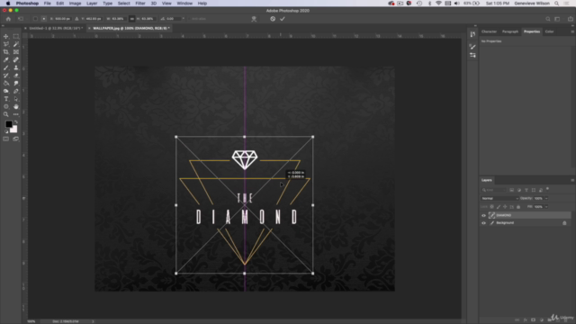The height and width of the screenshot is (324, 576).
Task: Open the Opacity slider dropdown arrow
Action: (546, 198)
